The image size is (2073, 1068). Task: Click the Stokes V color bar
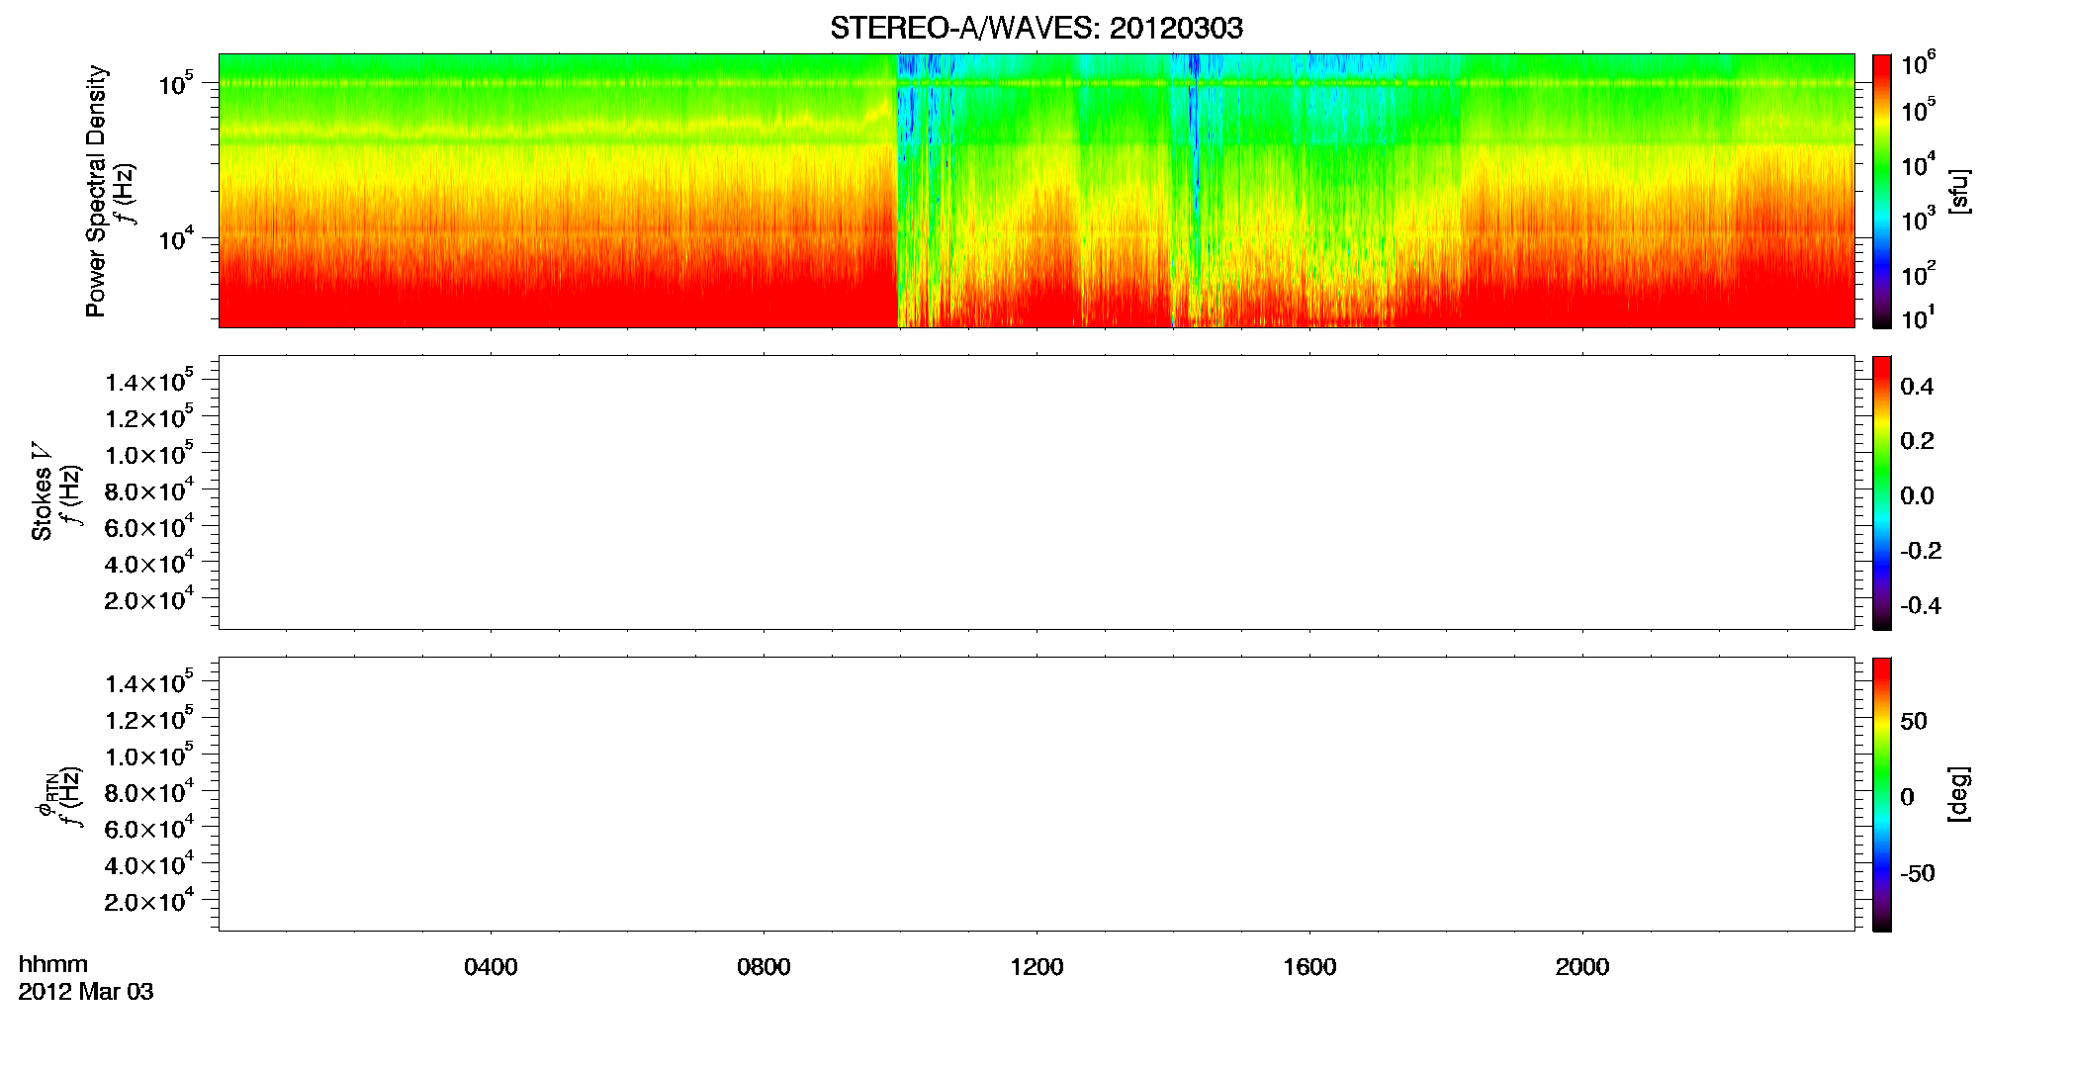[x=1882, y=492]
